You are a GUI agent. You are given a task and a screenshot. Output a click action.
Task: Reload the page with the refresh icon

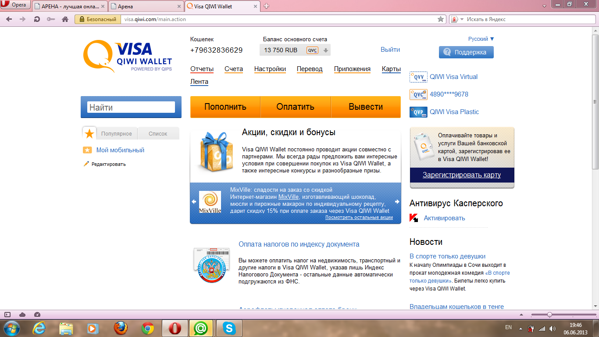[37, 19]
